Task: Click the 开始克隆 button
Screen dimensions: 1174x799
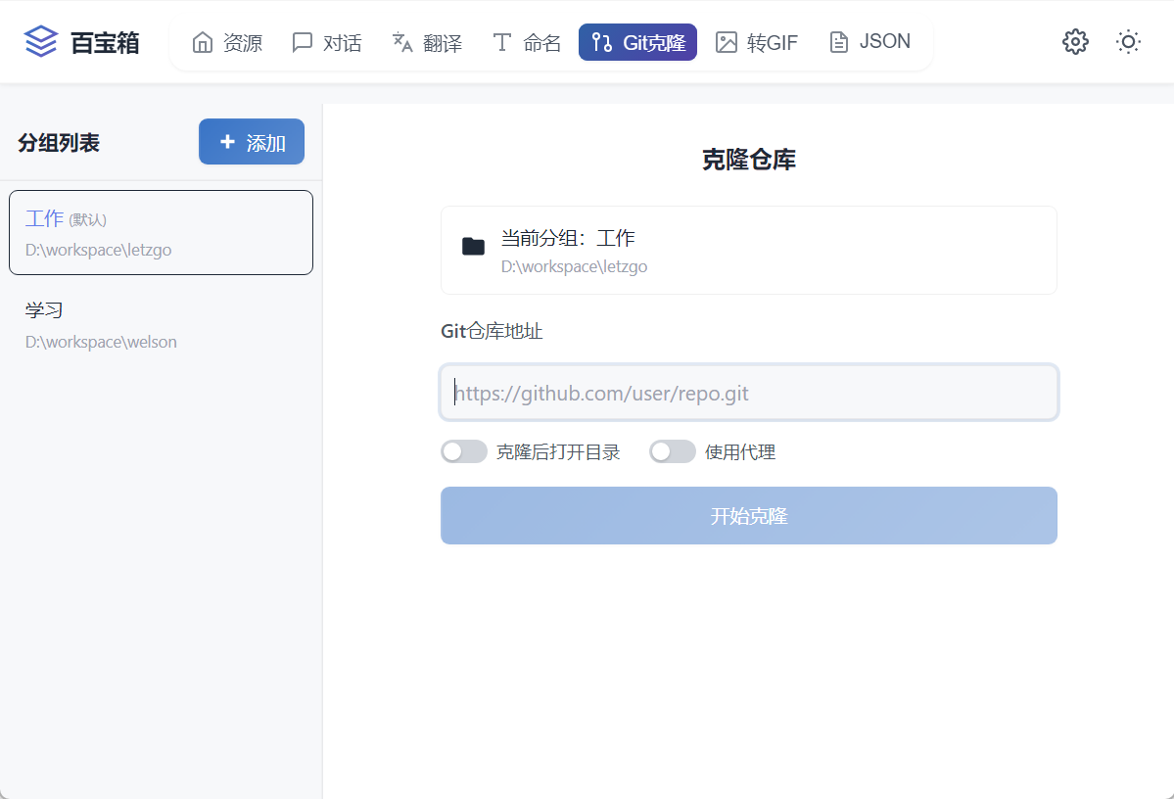Action: click(x=749, y=516)
